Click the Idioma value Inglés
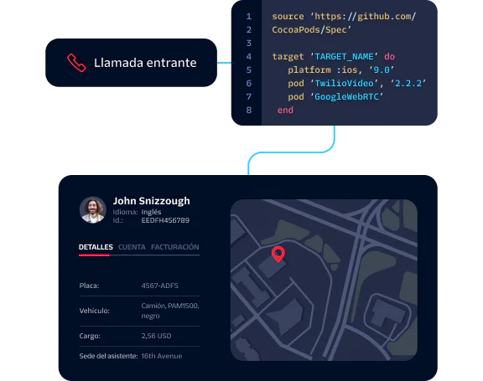483x381 pixels. (151, 212)
